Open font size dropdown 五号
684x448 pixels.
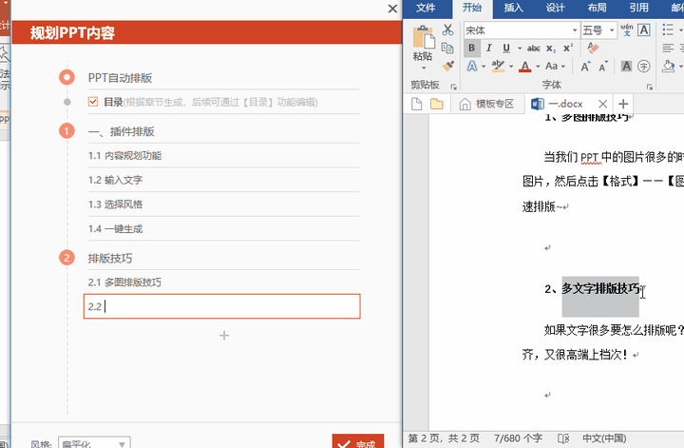coord(612,30)
